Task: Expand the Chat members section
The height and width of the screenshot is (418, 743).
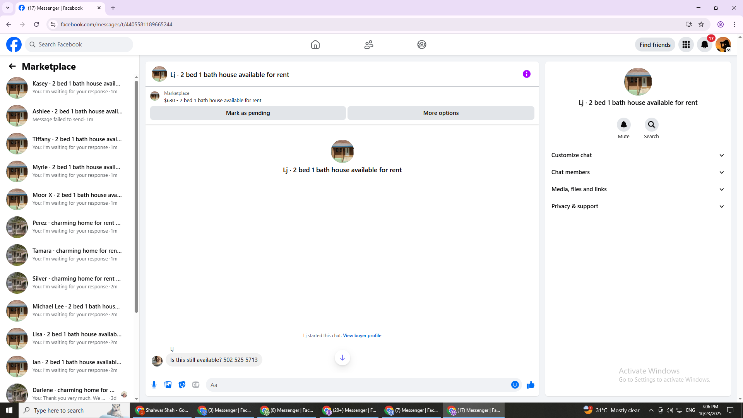Action: click(638, 172)
